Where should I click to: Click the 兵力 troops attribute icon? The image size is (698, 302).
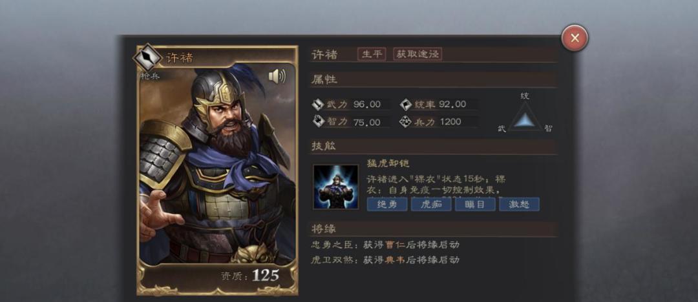[405, 121]
